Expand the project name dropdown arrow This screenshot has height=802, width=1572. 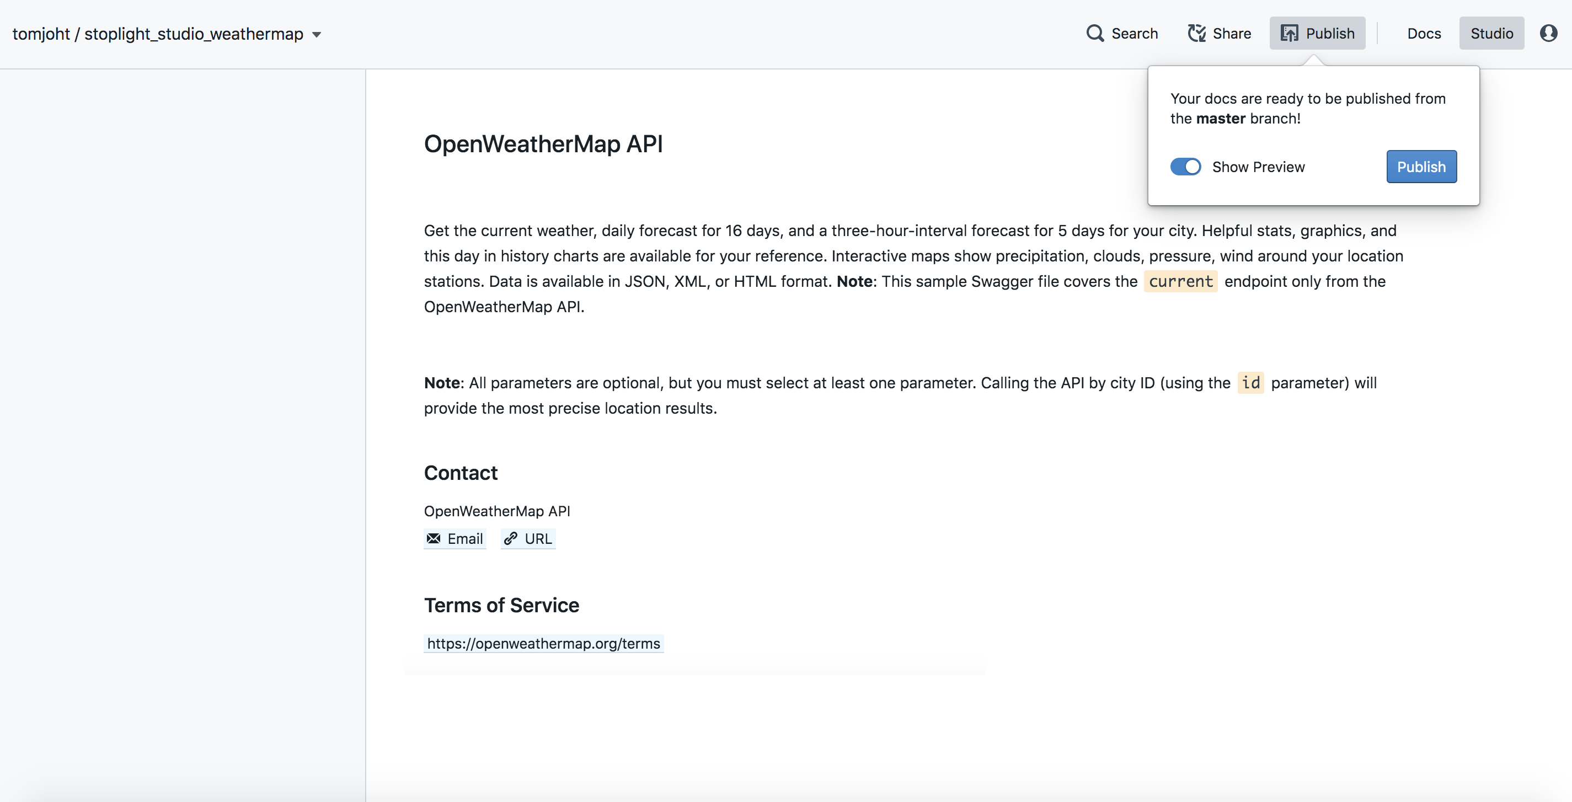pos(316,35)
